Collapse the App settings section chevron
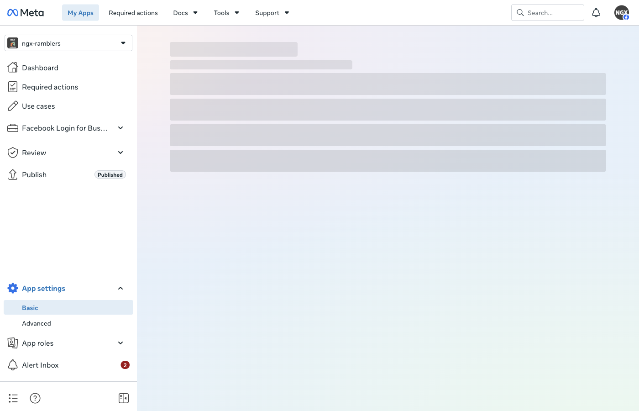This screenshot has width=639, height=411. (120, 288)
